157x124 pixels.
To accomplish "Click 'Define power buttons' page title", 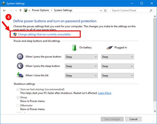I will tap(55, 21).
